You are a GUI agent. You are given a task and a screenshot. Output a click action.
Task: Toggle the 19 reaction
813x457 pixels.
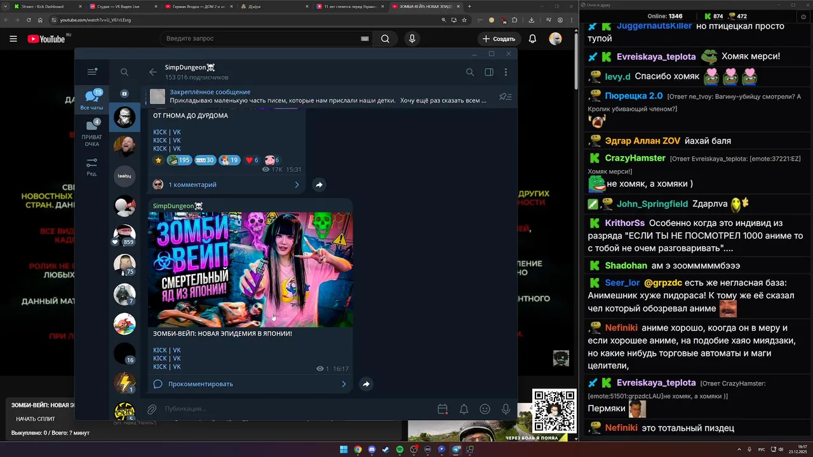pyautogui.click(x=229, y=160)
